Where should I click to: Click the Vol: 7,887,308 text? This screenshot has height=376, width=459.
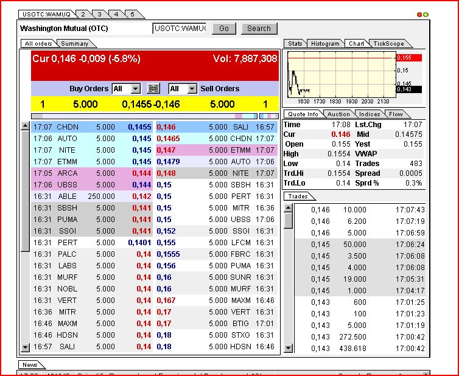(x=245, y=59)
